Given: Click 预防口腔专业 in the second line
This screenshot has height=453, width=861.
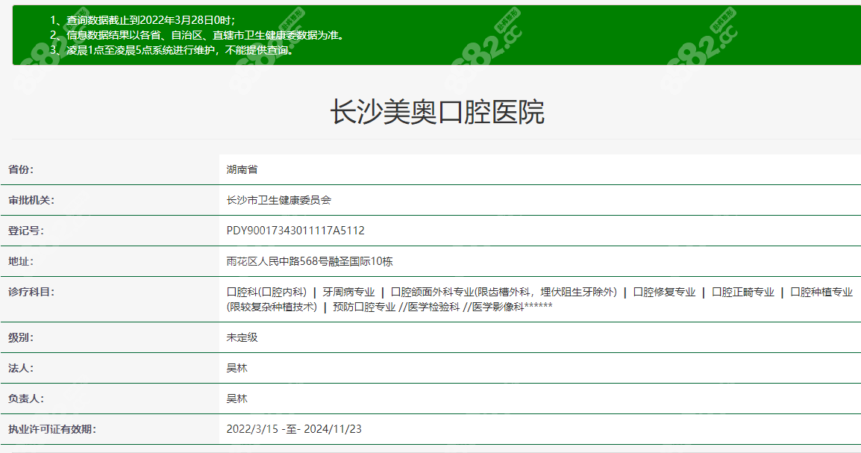Looking at the screenshot, I should (x=364, y=307).
